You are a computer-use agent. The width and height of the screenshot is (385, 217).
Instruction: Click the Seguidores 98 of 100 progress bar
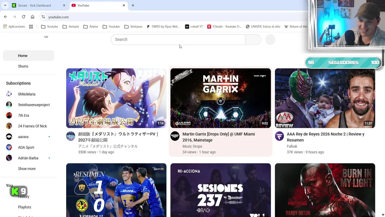pos(343,63)
